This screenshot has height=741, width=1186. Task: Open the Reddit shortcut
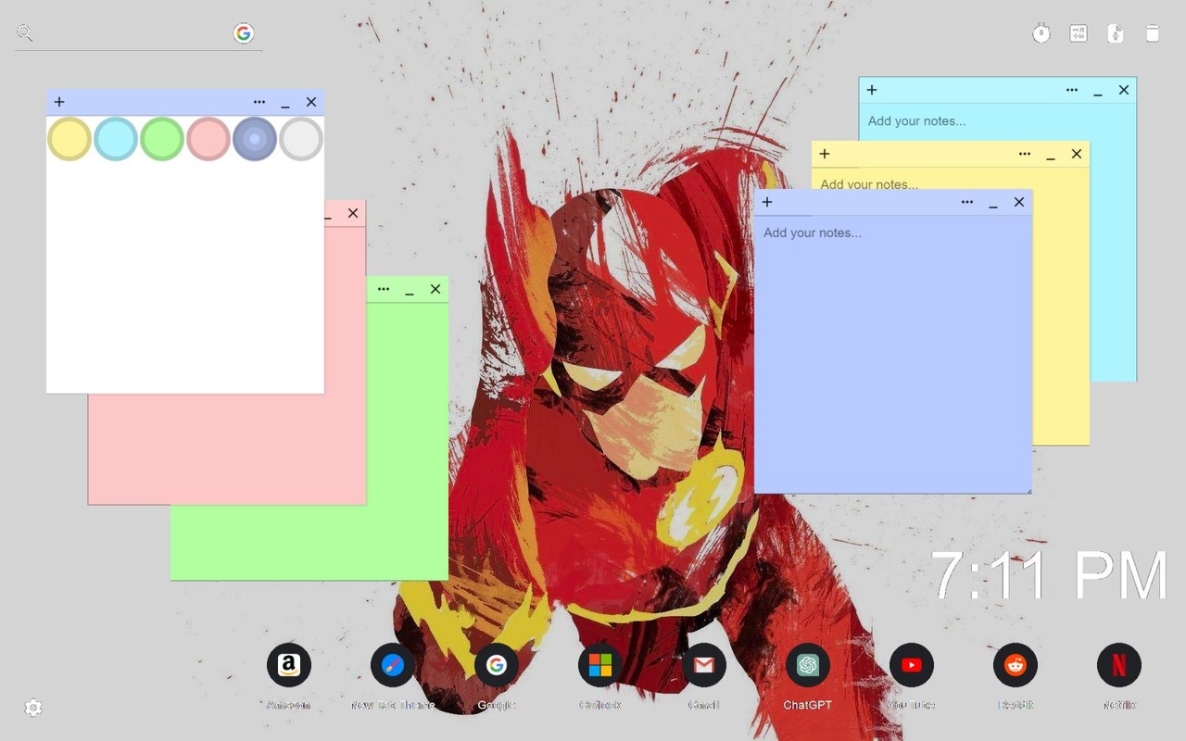[1016, 665]
